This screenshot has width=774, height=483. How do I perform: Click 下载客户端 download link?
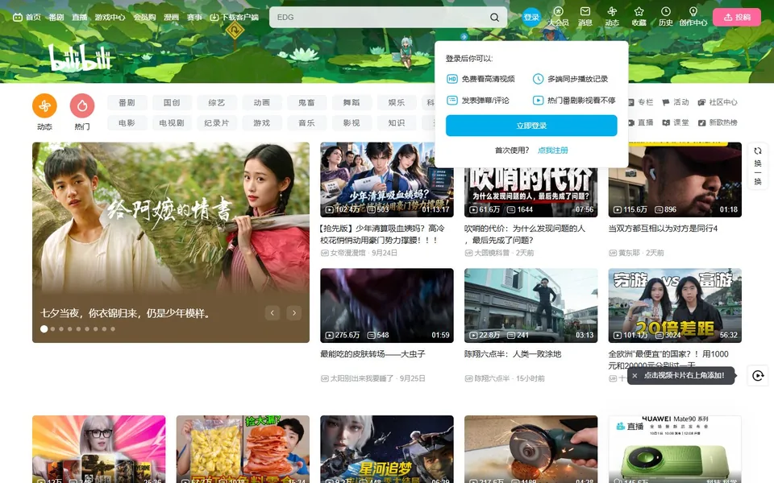[234, 17]
